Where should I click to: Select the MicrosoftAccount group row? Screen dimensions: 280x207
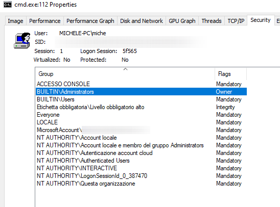point(141,130)
